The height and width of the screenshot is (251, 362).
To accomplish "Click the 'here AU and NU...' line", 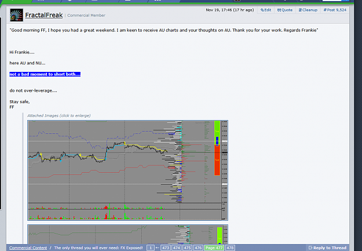I will click(x=27, y=63).
